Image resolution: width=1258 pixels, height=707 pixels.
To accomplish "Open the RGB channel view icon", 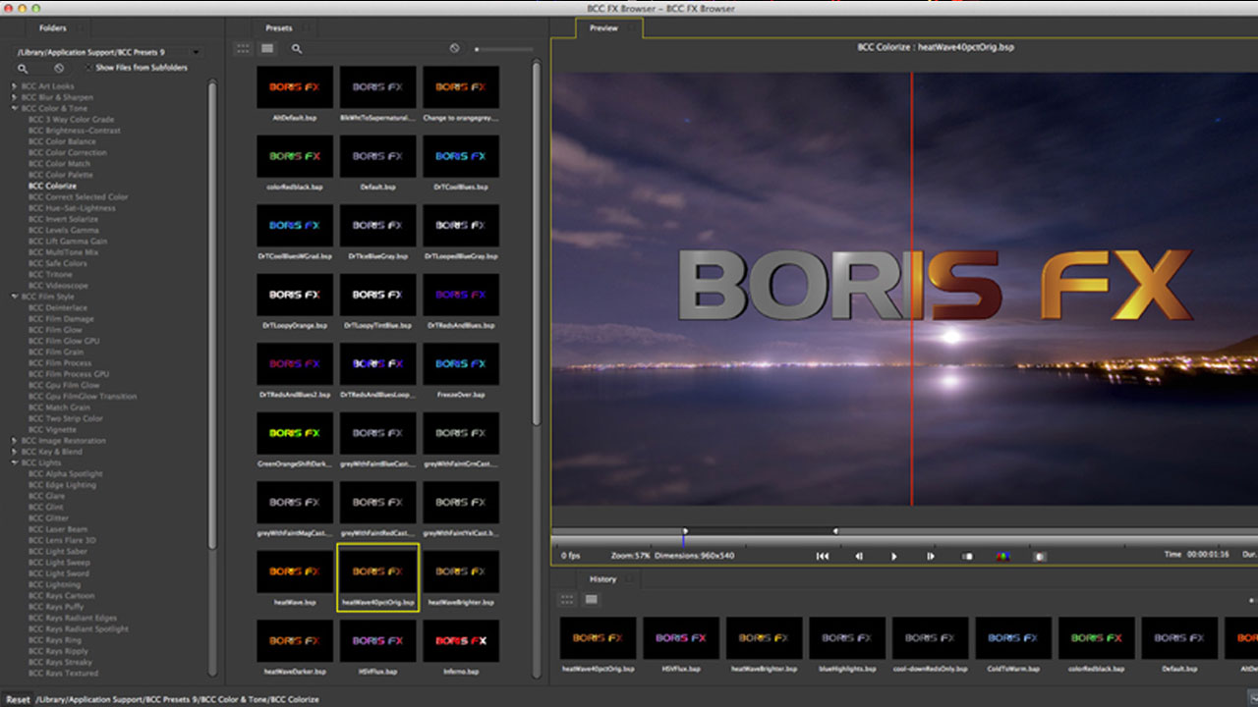I will [1002, 556].
